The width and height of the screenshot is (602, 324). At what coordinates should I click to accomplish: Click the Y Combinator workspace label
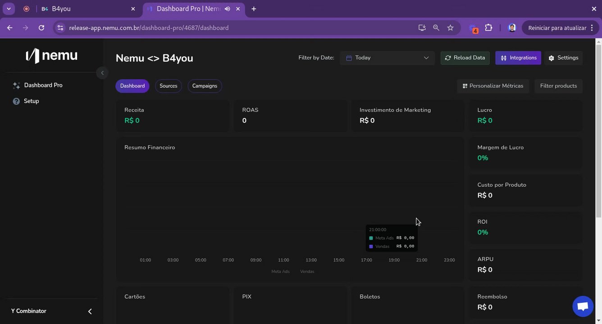29,311
